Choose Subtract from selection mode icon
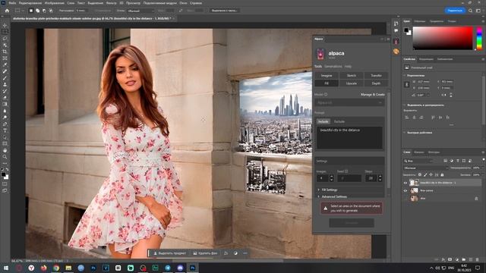 point(44,11)
